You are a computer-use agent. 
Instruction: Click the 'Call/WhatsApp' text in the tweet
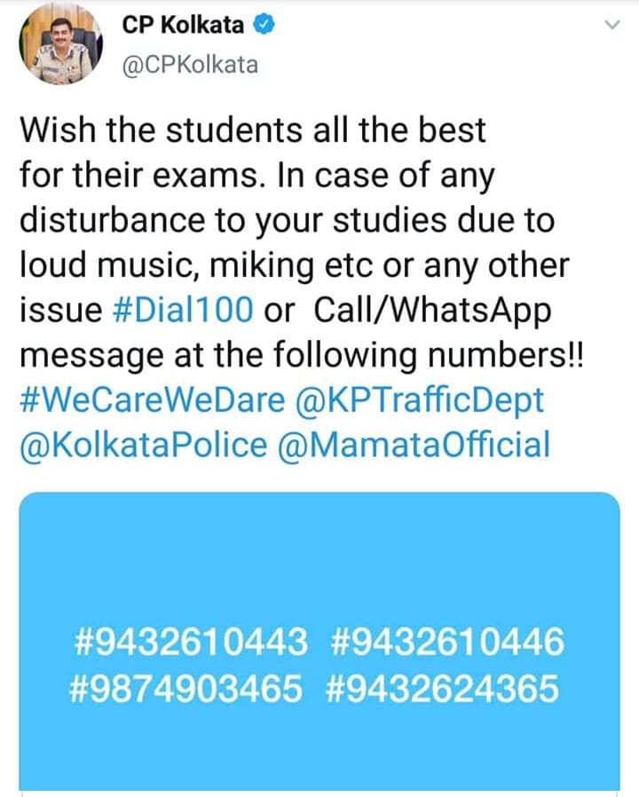click(432, 310)
